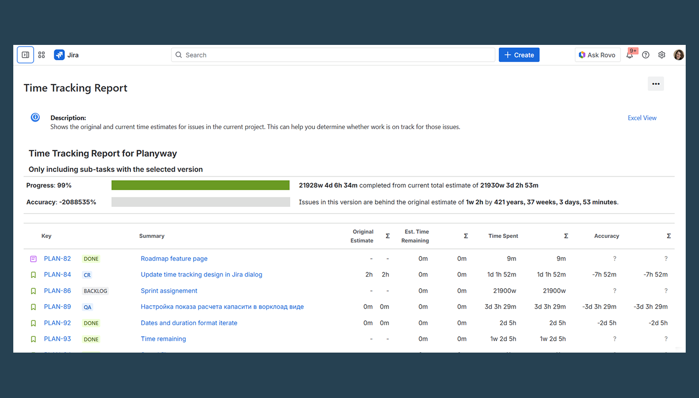
Task: Open the user profile avatar
Action: tap(679, 55)
